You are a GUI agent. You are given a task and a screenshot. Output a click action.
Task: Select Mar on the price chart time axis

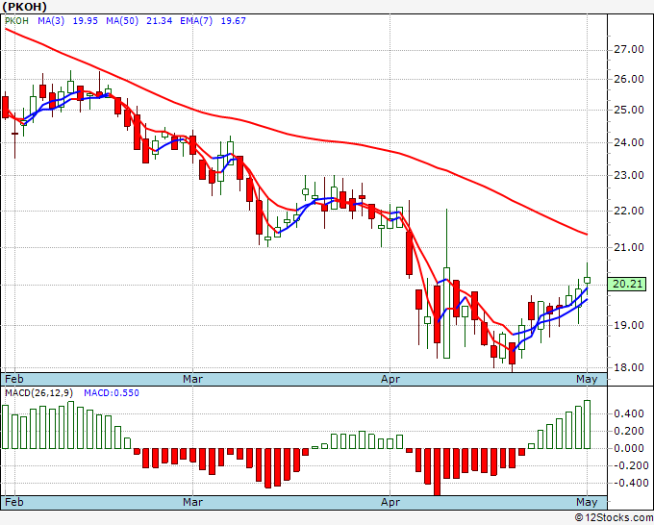(192, 379)
